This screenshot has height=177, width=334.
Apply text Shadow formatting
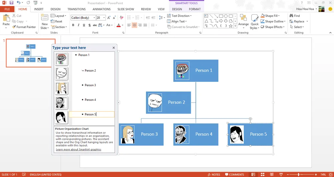pyautogui.click(x=90, y=25)
